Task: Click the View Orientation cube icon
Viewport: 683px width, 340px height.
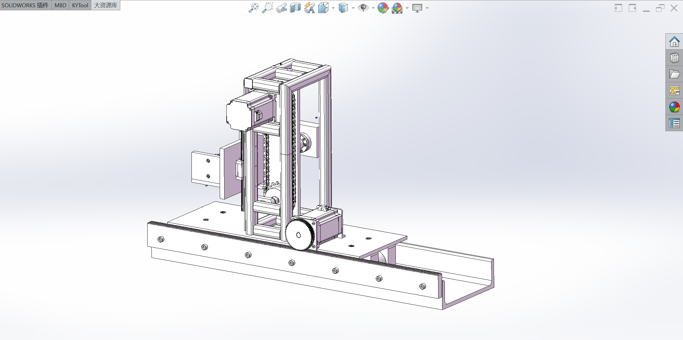Action: tap(323, 8)
